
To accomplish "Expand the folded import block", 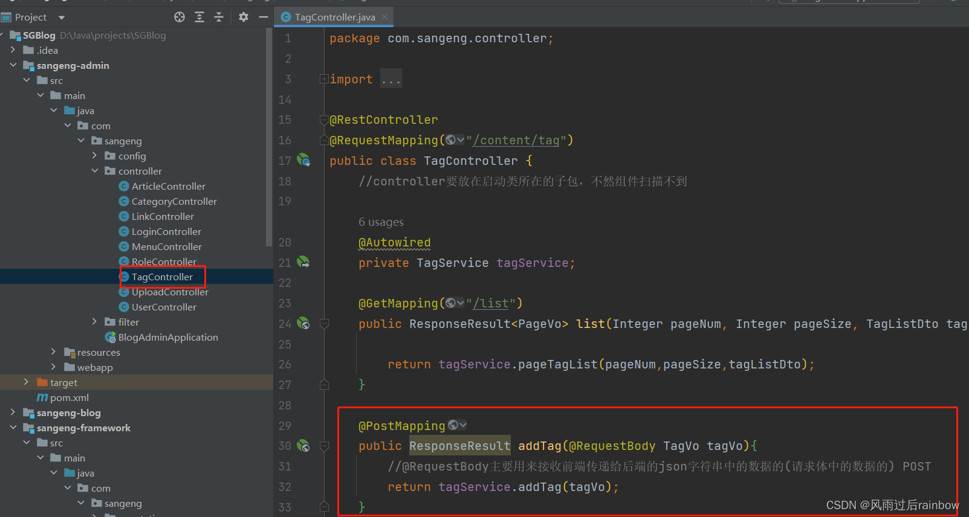I will [x=324, y=79].
